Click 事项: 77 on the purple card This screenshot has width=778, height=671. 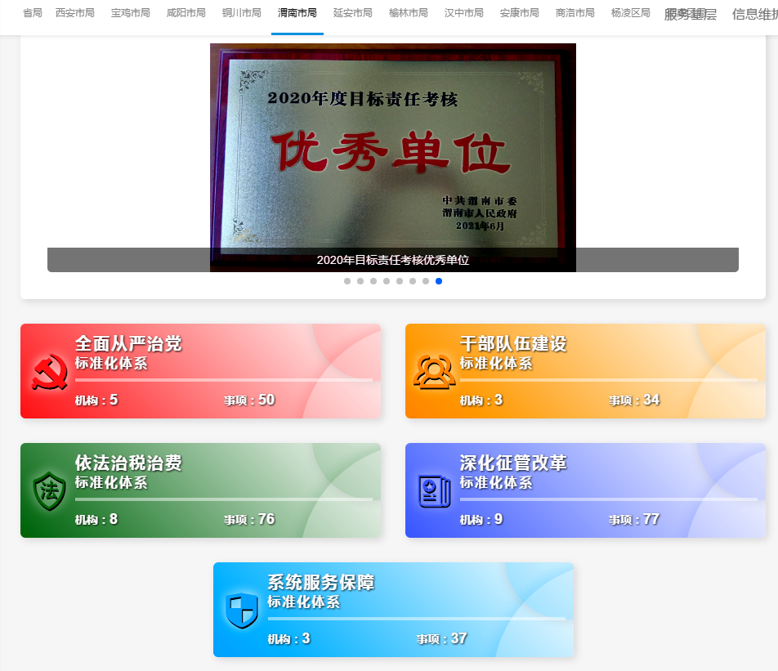point(634,519)
